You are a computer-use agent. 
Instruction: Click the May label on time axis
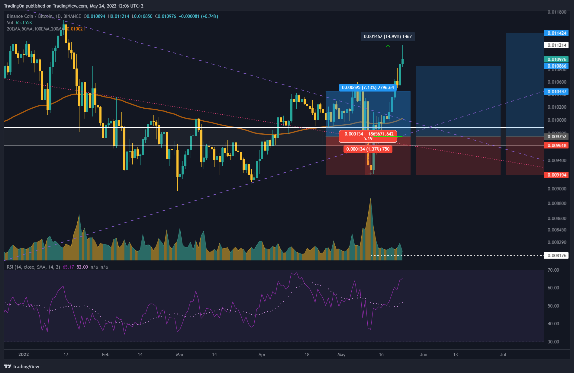point(341,355)
